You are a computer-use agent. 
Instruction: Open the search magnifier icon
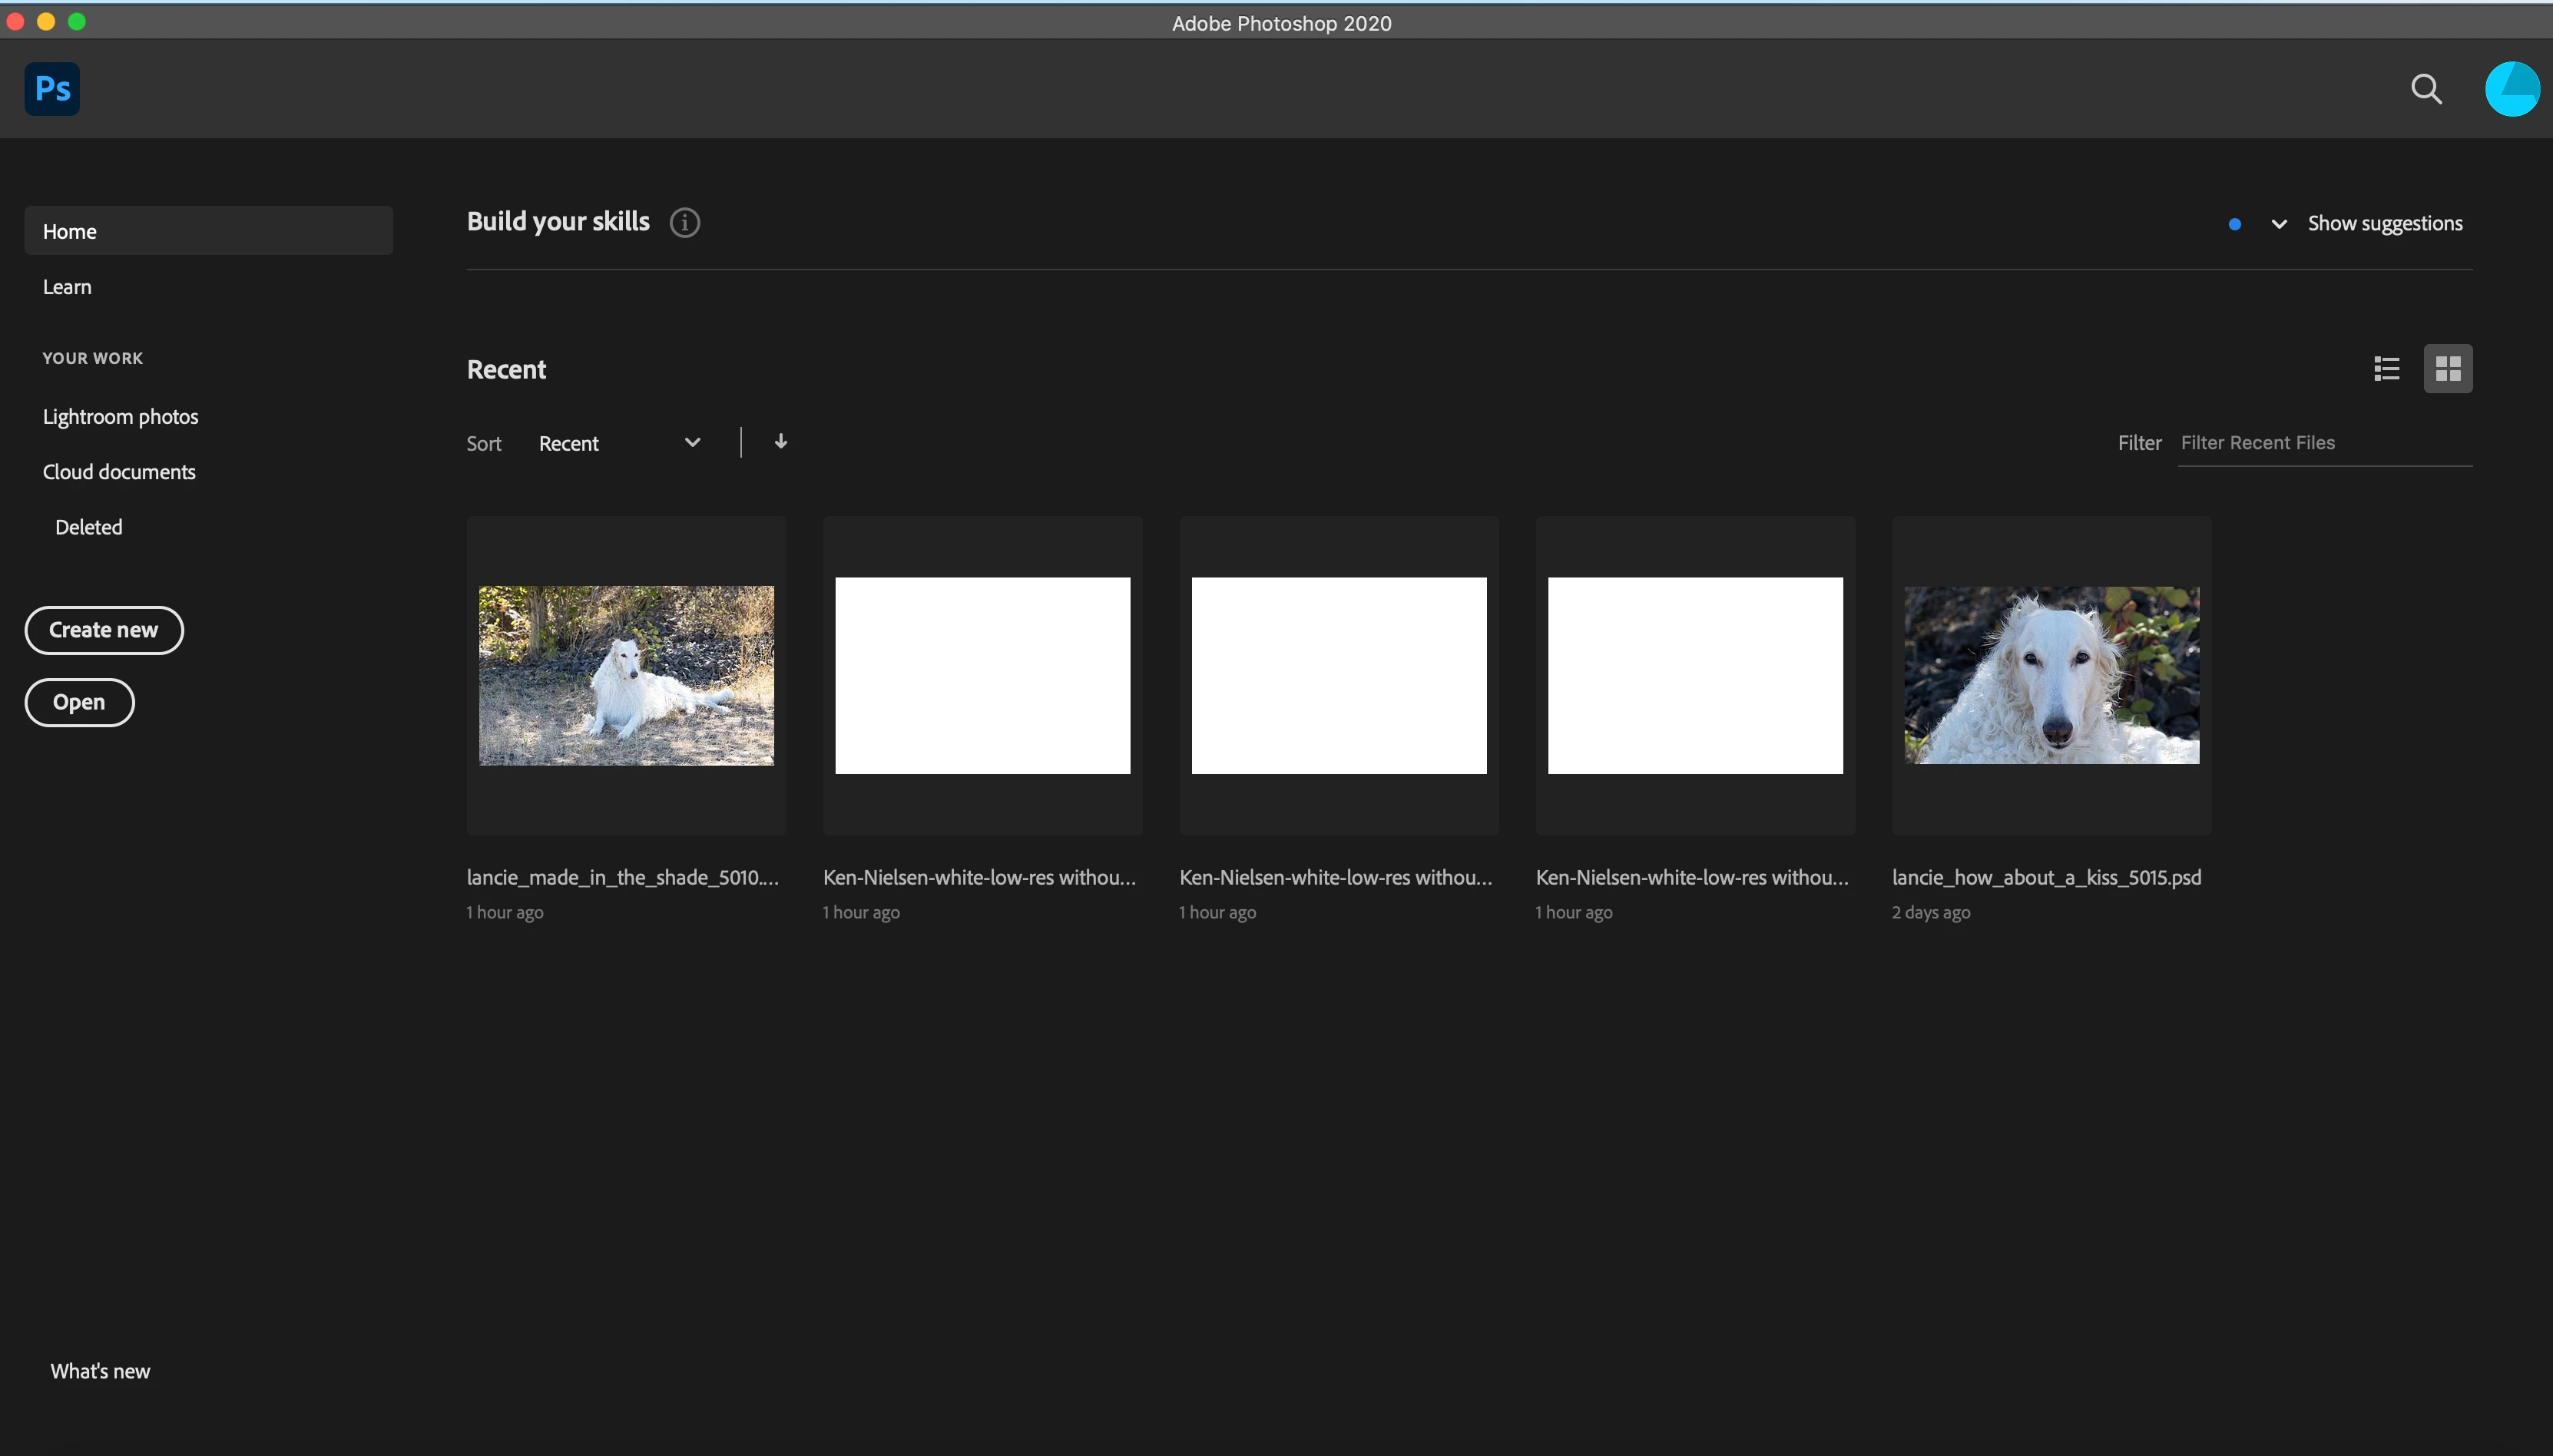tap(2426, 89)
